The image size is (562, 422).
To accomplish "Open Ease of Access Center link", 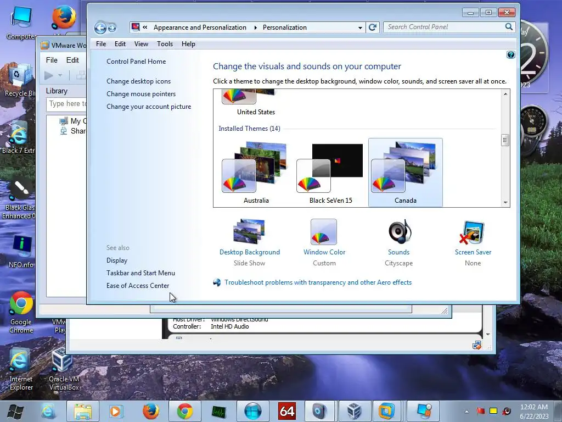I will click(x=138, y=286).
